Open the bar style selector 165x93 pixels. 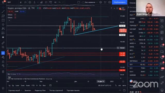coord(25,2)
